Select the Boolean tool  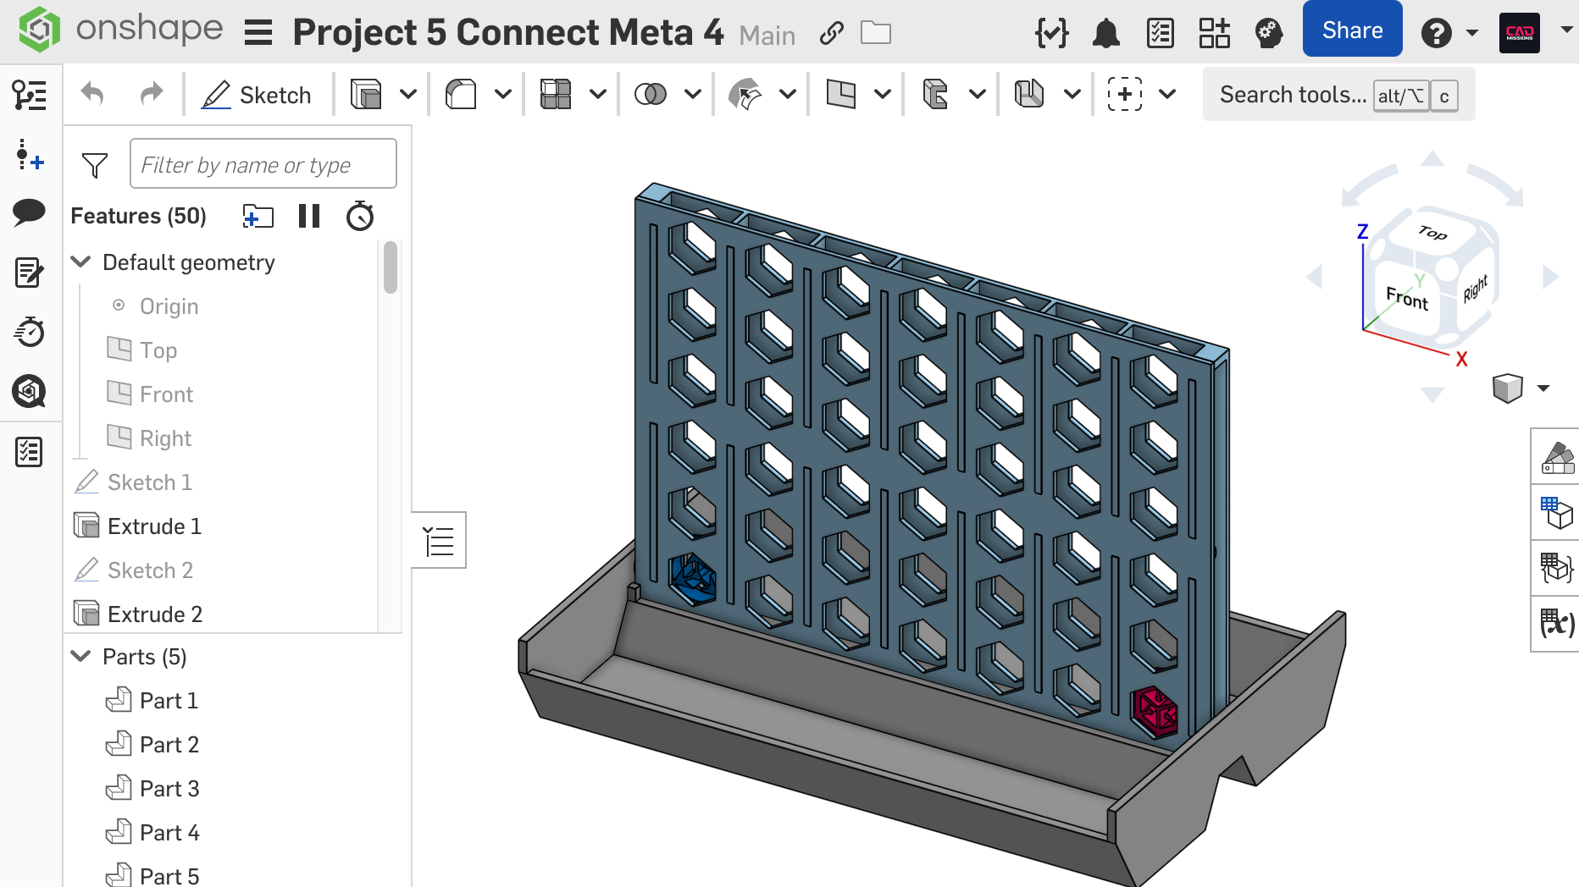click(651, 94)
